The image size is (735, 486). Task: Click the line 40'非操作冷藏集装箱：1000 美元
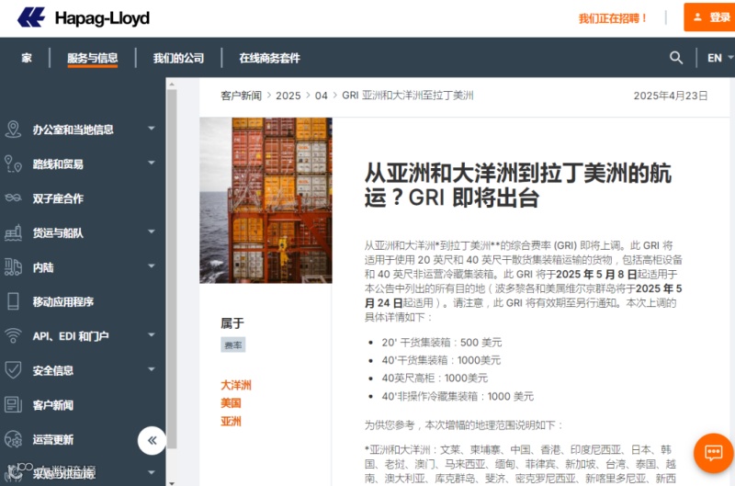point(458,397)
